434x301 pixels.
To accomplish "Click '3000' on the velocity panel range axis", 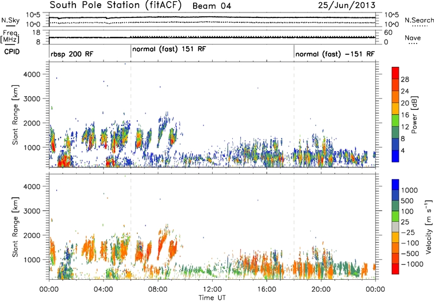I will click(31, 211).
